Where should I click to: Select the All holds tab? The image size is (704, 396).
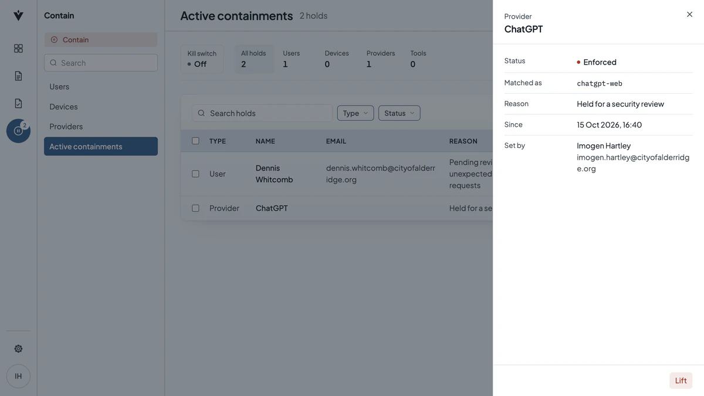(254, 59)
